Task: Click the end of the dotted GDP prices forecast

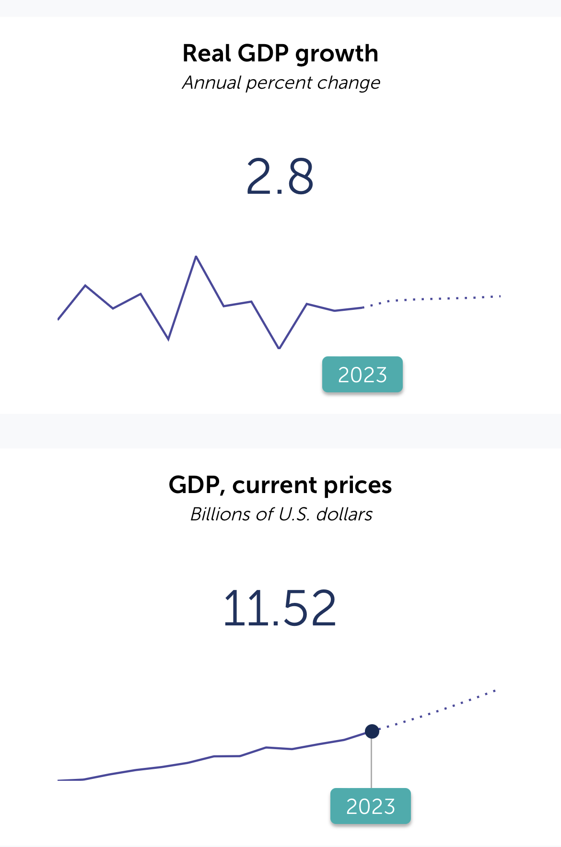Action: (495, 691)
